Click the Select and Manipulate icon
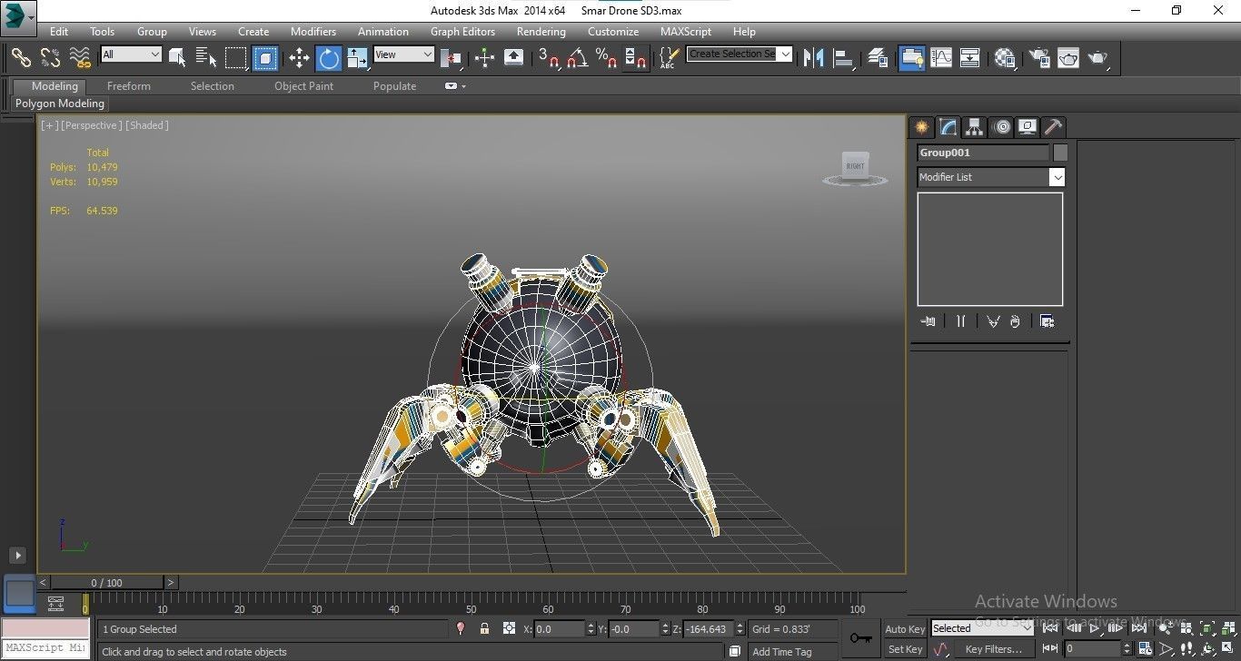Viewport: 1241px width, 661px height. [x=484, y=58]
